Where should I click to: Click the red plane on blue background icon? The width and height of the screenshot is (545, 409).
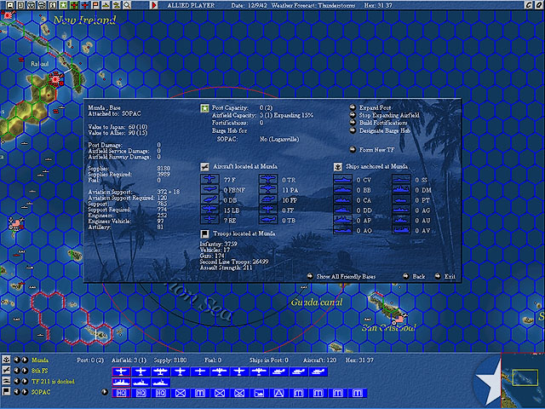pyautogui.click(x=84, y=5)
